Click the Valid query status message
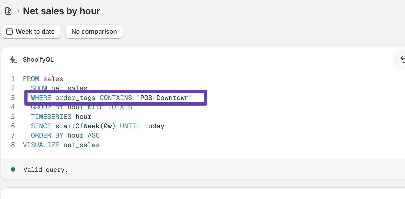 tap(46, 170)
